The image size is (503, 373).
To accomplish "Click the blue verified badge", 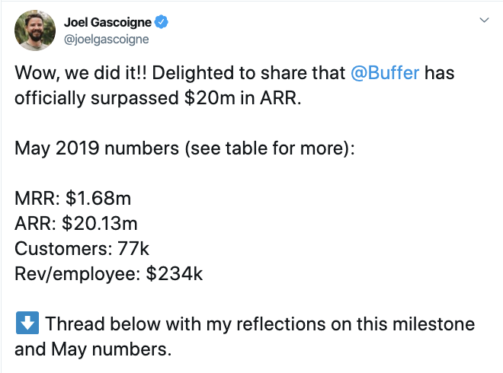I will [162, 22].
